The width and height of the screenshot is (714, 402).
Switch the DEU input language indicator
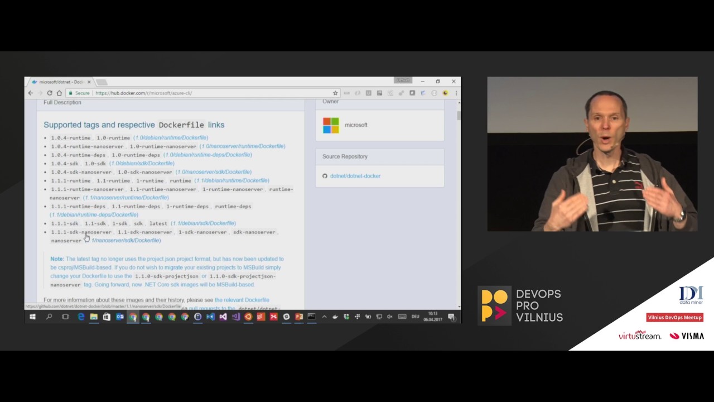pos(415,317)
